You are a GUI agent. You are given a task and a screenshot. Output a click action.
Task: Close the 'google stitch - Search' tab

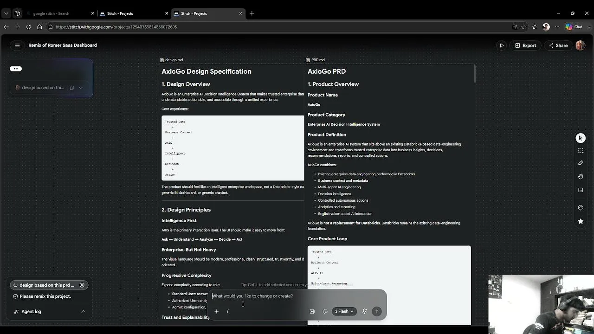[x=93, y=13]
